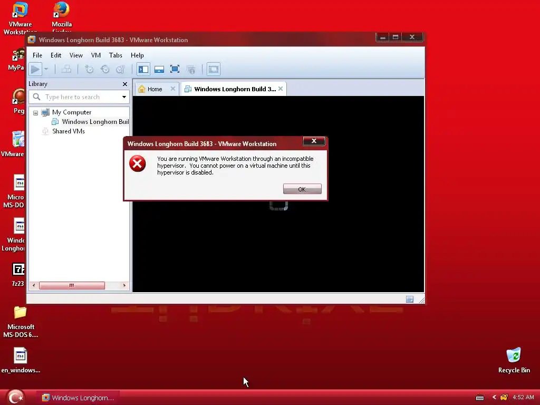Open Mozilla Firefox desktop shortcut
The height and width of the screenshot is (405, 540).
(x=62, y=17)
